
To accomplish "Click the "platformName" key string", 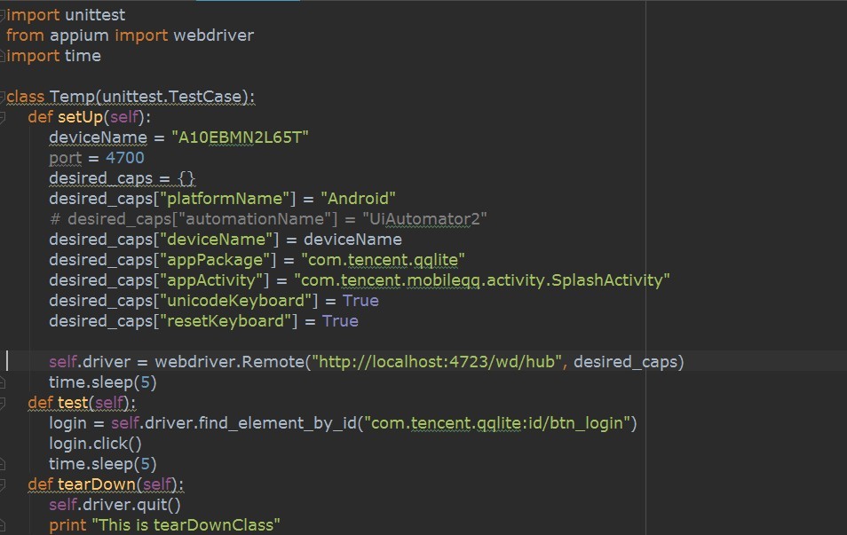I will [225, 199].
